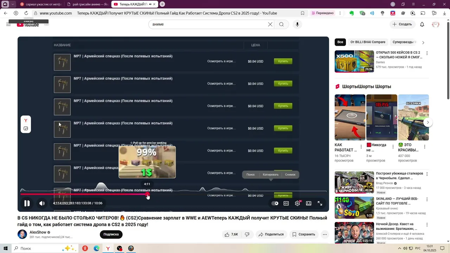This screenshot has width=450, height=253.
Task: Open YouTube notifications bell
Action: pos(422,24)
